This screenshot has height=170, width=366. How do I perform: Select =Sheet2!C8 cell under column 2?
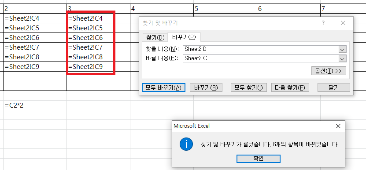35,57
